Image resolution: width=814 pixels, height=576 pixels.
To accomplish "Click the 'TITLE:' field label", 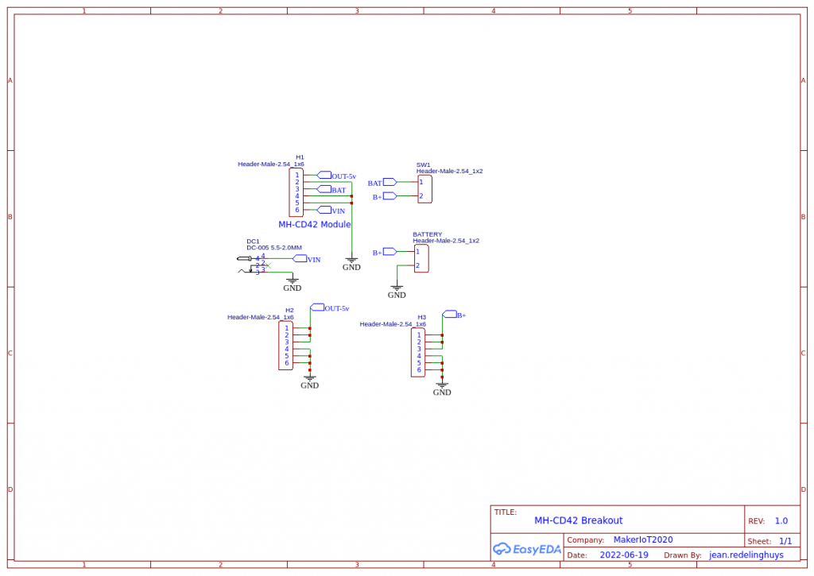I will tap(506, 512).
